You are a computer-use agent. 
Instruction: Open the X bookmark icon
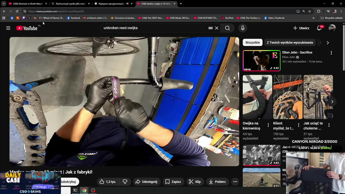pyautogui.click(x=29, y=18)
